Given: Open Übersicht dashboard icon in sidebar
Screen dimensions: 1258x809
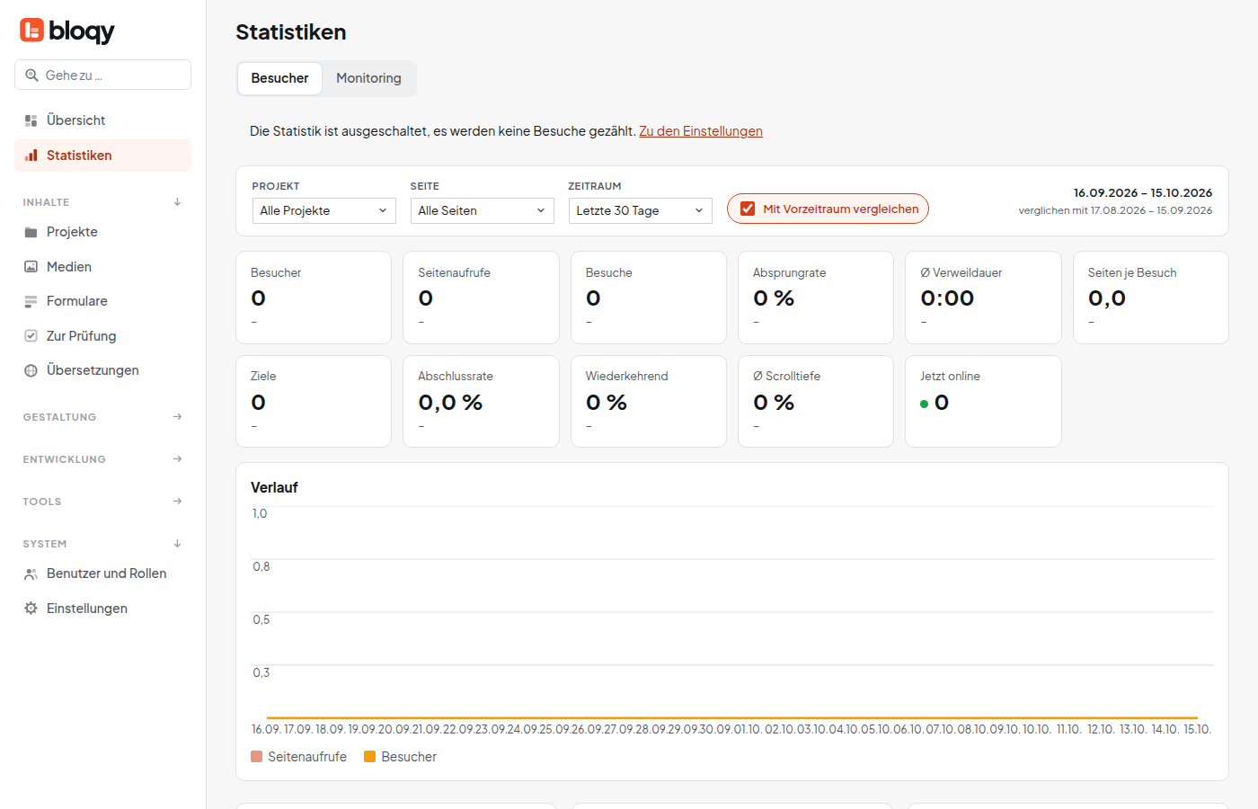Looking at the screenshot, I should (31, 120).
